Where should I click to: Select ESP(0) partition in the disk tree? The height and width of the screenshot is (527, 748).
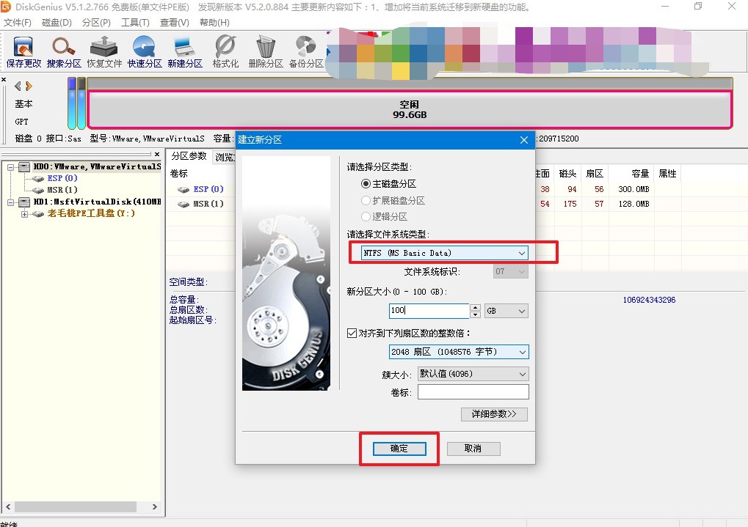[62, 178]
